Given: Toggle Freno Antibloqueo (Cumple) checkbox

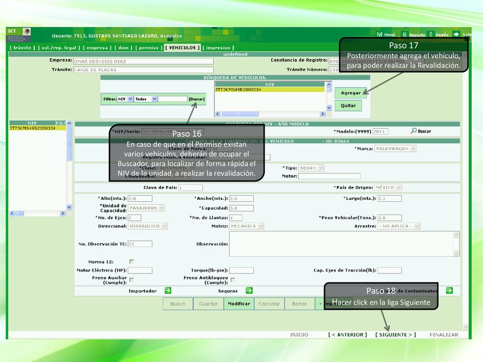Looking at the screenshot, I should pyautogui.click(x=233, y=280).
